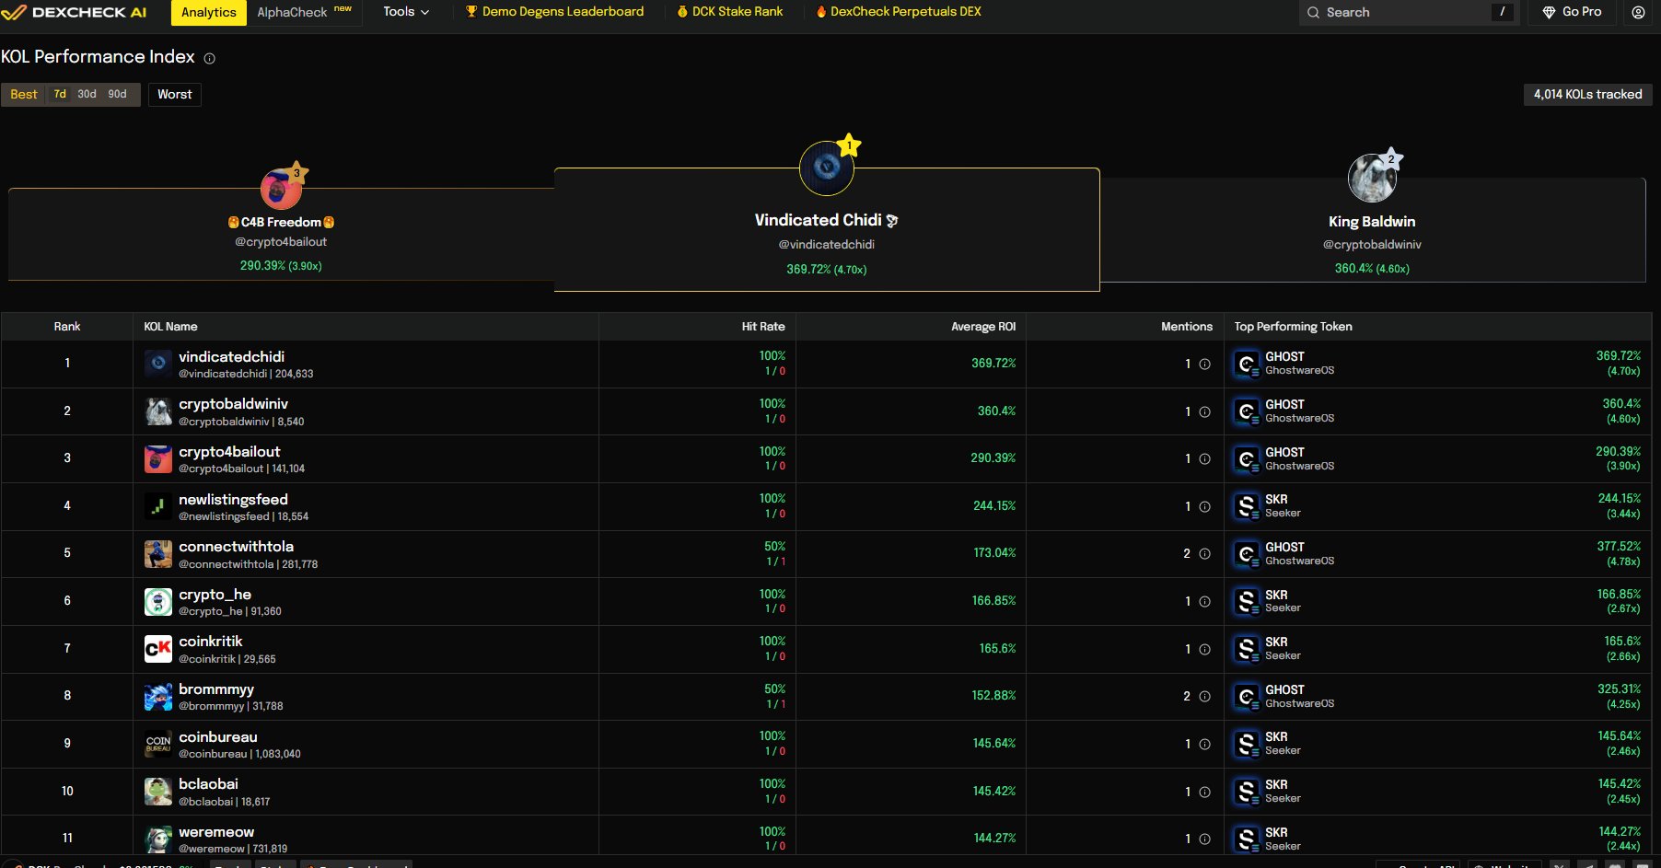This screenshot has height=868, width=1661.
Task: Expand the Tools dropdown menu
Action: tap(406, 12)
